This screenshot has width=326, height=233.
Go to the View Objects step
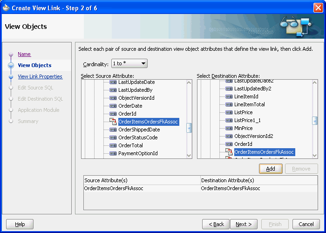coord(34,65)
